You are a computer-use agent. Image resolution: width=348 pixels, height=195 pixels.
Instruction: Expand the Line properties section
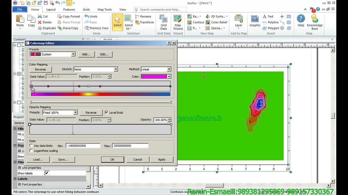[20, 168]
